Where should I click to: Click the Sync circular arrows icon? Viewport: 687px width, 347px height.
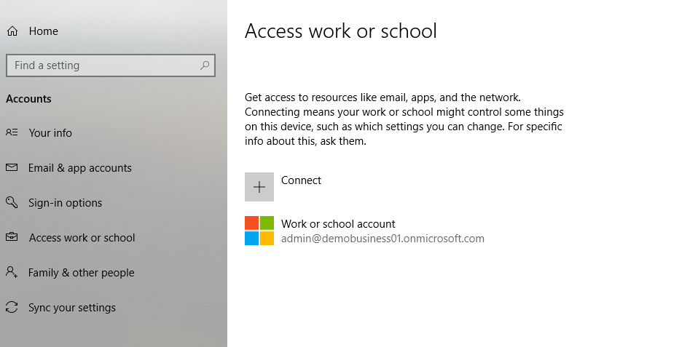[x=12, y=307]
